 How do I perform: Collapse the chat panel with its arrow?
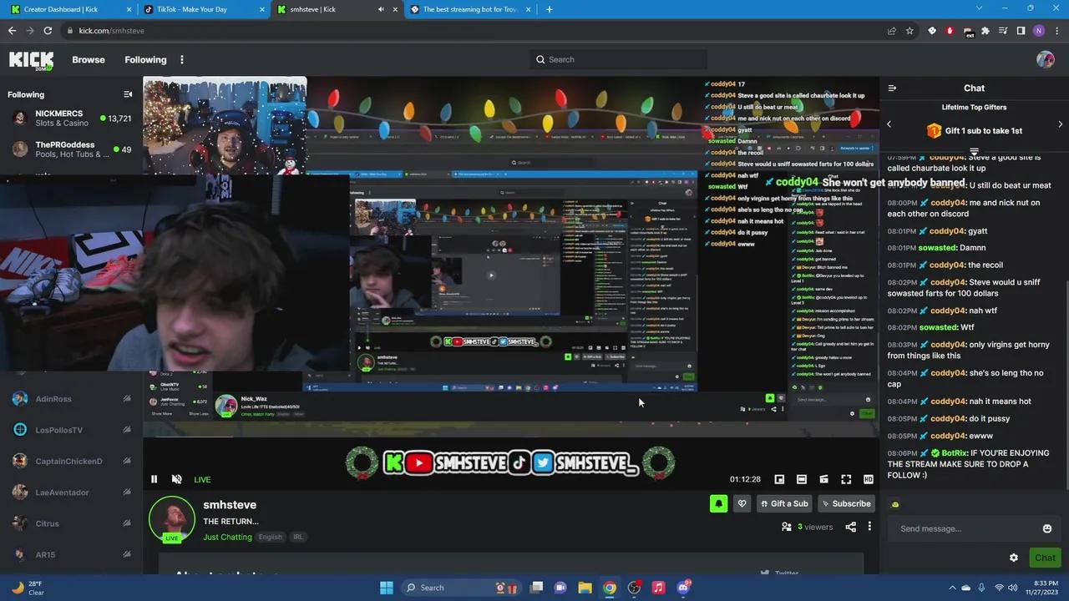coord(892,88)
